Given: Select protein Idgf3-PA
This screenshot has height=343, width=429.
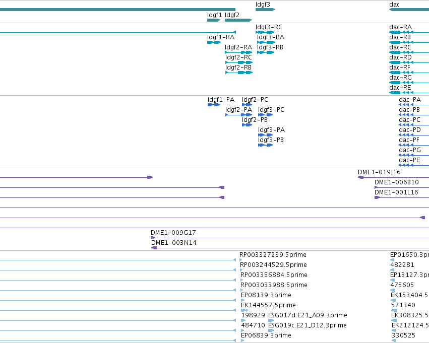Looking at the screenshot, I should 271,130.
